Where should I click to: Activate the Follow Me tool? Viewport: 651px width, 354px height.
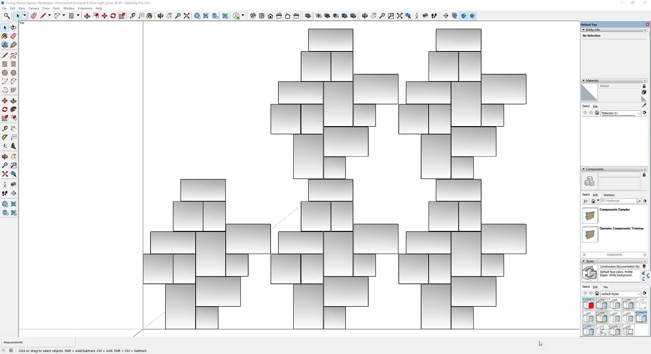pos(14,110)
